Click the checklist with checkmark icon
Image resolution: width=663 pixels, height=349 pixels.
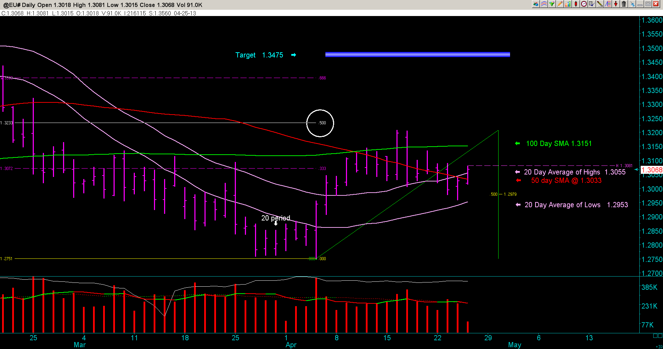click(x=592, y=4)
